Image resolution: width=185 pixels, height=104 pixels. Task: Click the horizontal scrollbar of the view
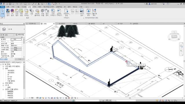pos(130,98)
